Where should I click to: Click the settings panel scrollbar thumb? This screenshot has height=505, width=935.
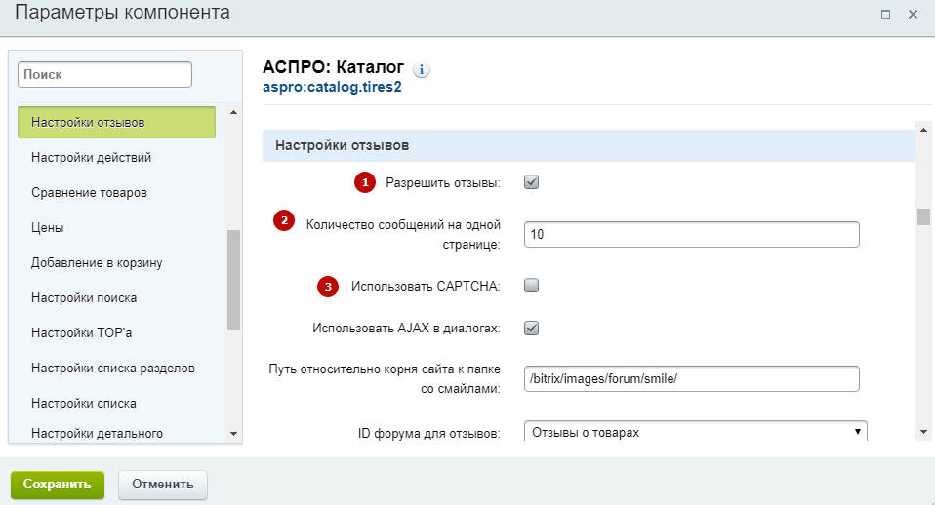tap(923, 216)
